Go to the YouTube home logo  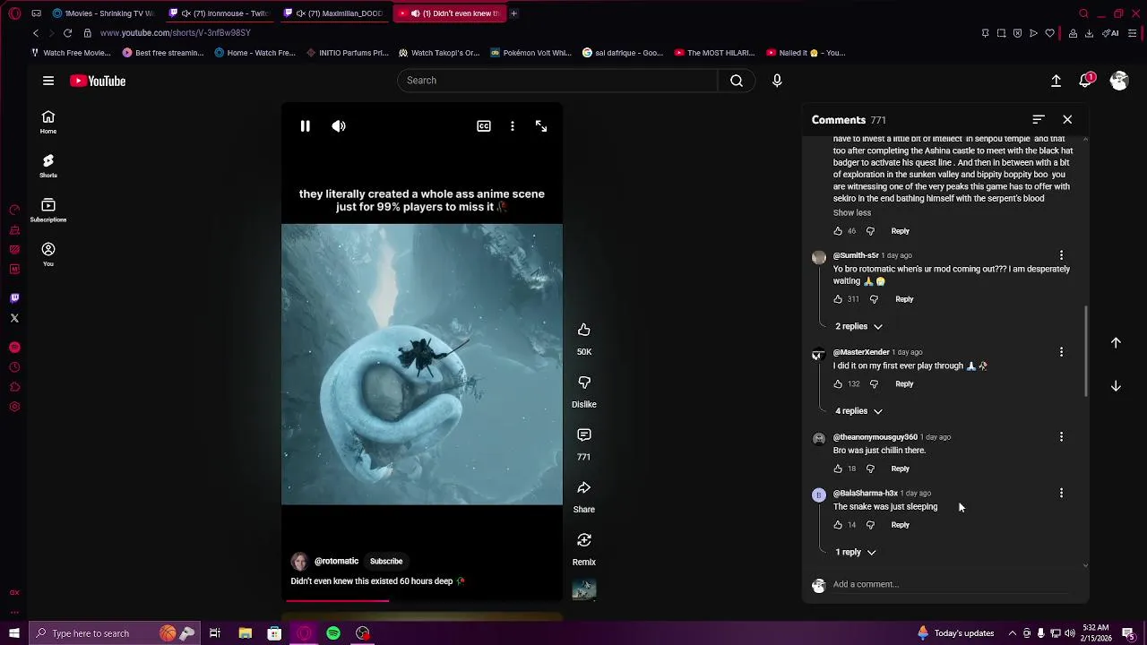(98, 81)
